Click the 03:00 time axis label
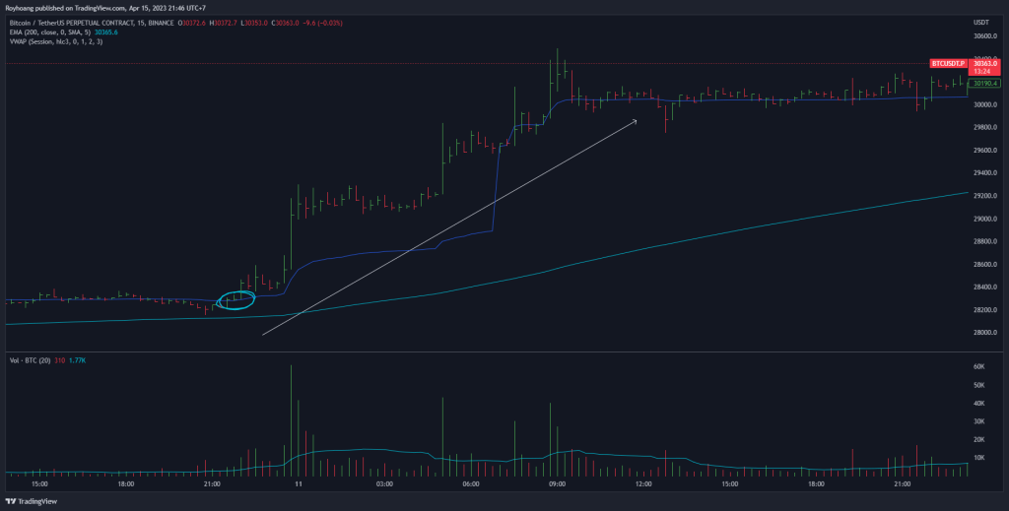1009x511 pixels. coord(384,483)
